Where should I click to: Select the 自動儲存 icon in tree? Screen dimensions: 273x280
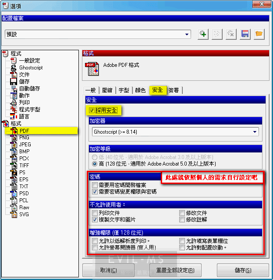click(x=14, y=89)
